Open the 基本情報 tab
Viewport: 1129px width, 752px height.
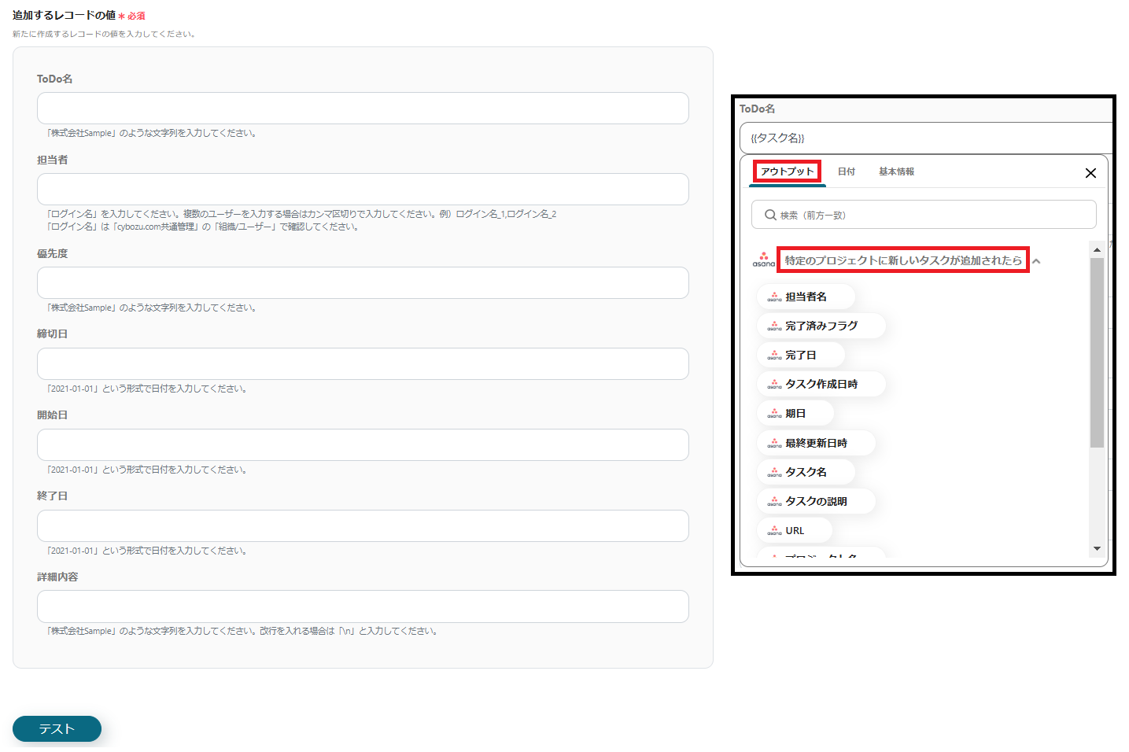click(x=896, y=171)
